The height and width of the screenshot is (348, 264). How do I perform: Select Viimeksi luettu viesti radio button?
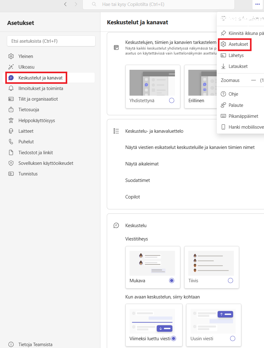174,338
